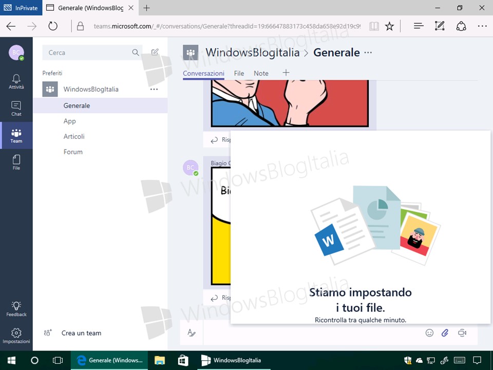The image size is (493, 370).
Task: Focus the Cerca search field
Action: tap(92, 52)
